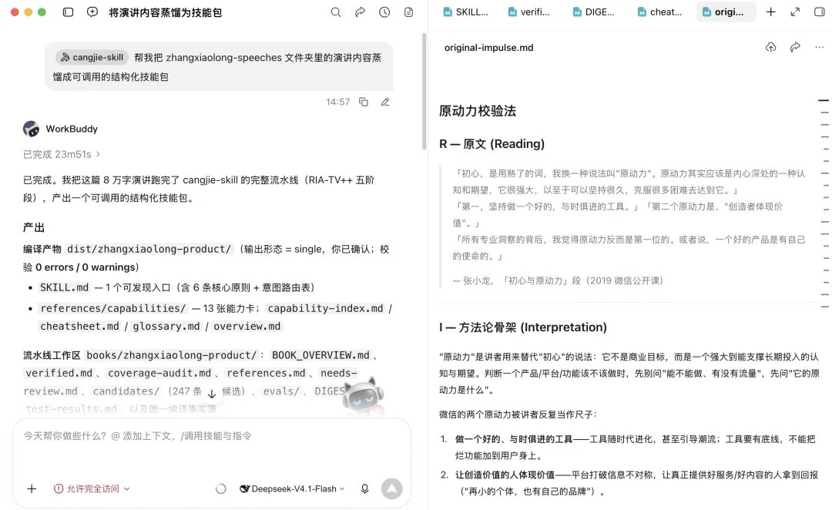Viewport: 832px width, 510px height.
Task: Click BOOK_OVERVIEW.md file name
Action: pyautogui.click(x=320, y=355)
